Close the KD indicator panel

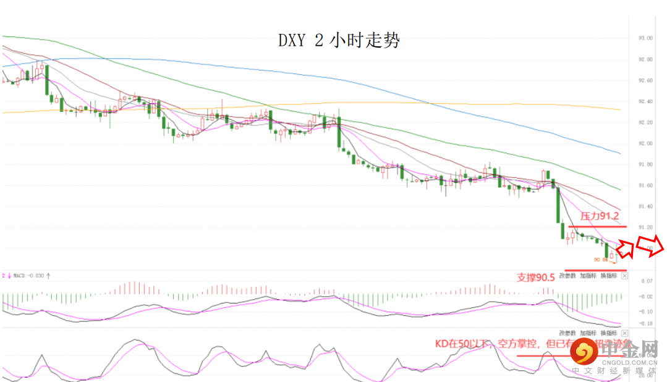pos(624,333)
